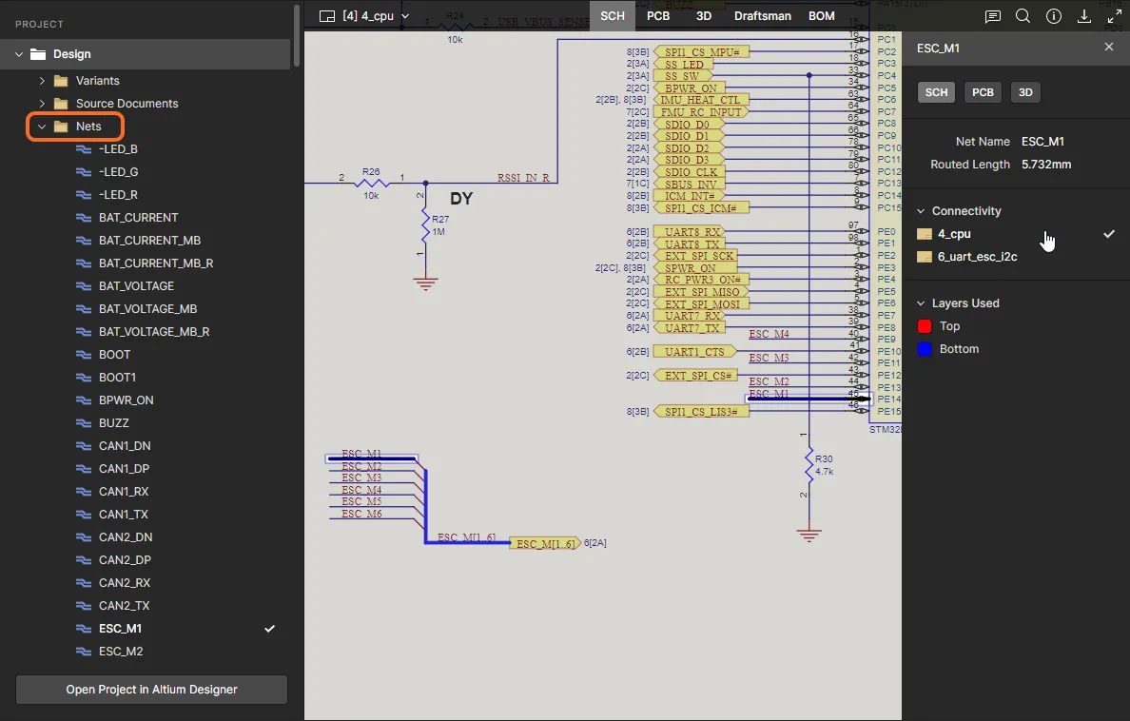Screen dimensions: 1130x721
Task: Click the search magnifier icon
Action: [1023, 16]
